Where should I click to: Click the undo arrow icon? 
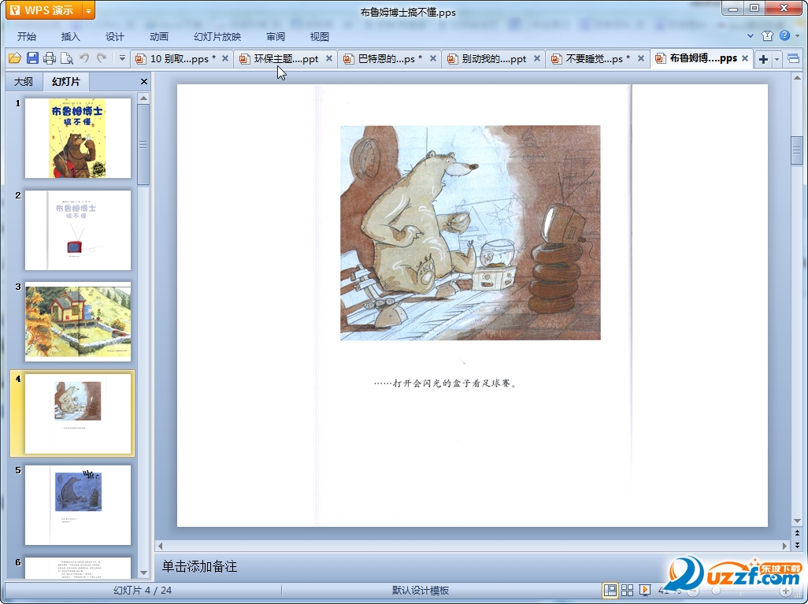pyautogui.click(x=84, y=58)
